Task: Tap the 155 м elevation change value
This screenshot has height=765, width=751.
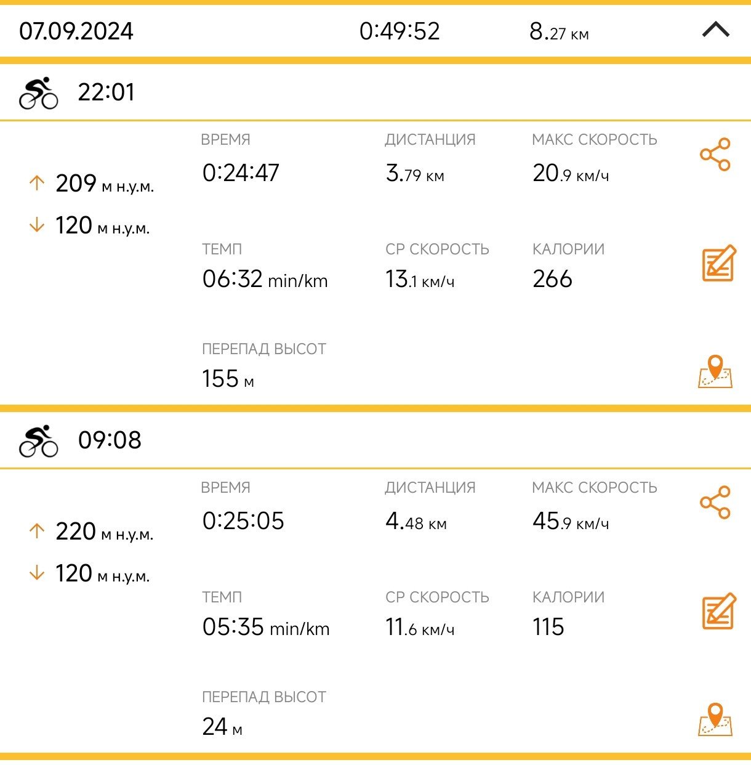Action: coord(228,379)
